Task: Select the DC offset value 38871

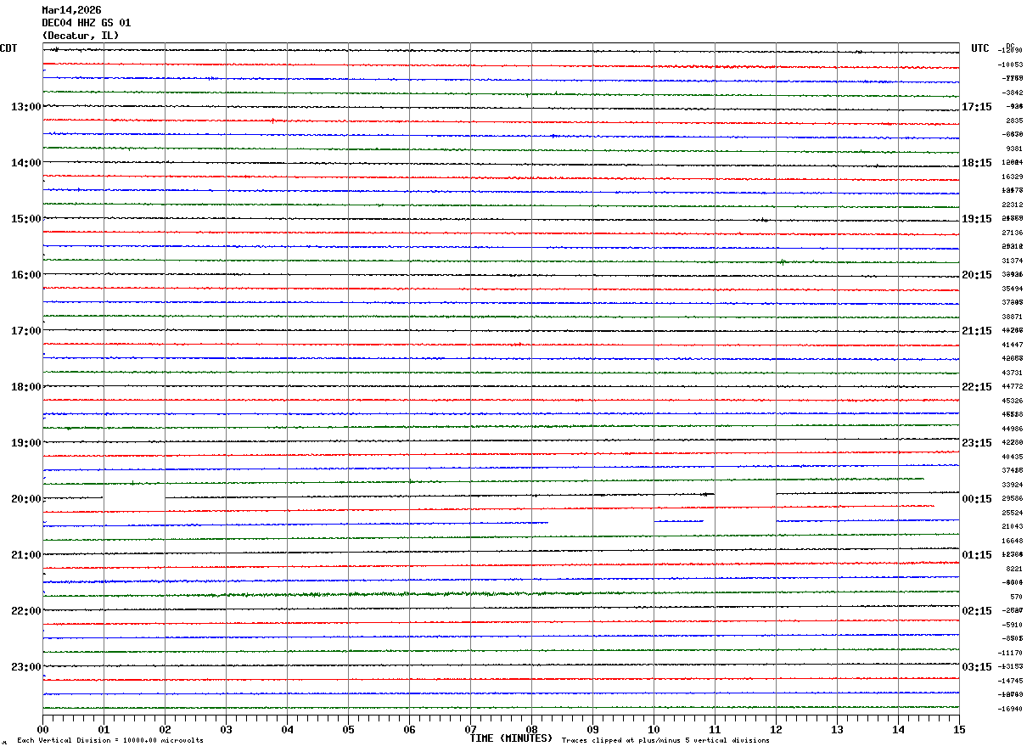Action: [x=1013, y=317]
